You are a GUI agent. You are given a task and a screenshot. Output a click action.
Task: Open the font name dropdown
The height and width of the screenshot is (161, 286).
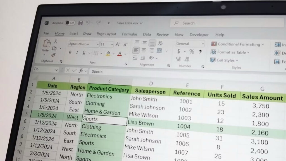(98, 44)
